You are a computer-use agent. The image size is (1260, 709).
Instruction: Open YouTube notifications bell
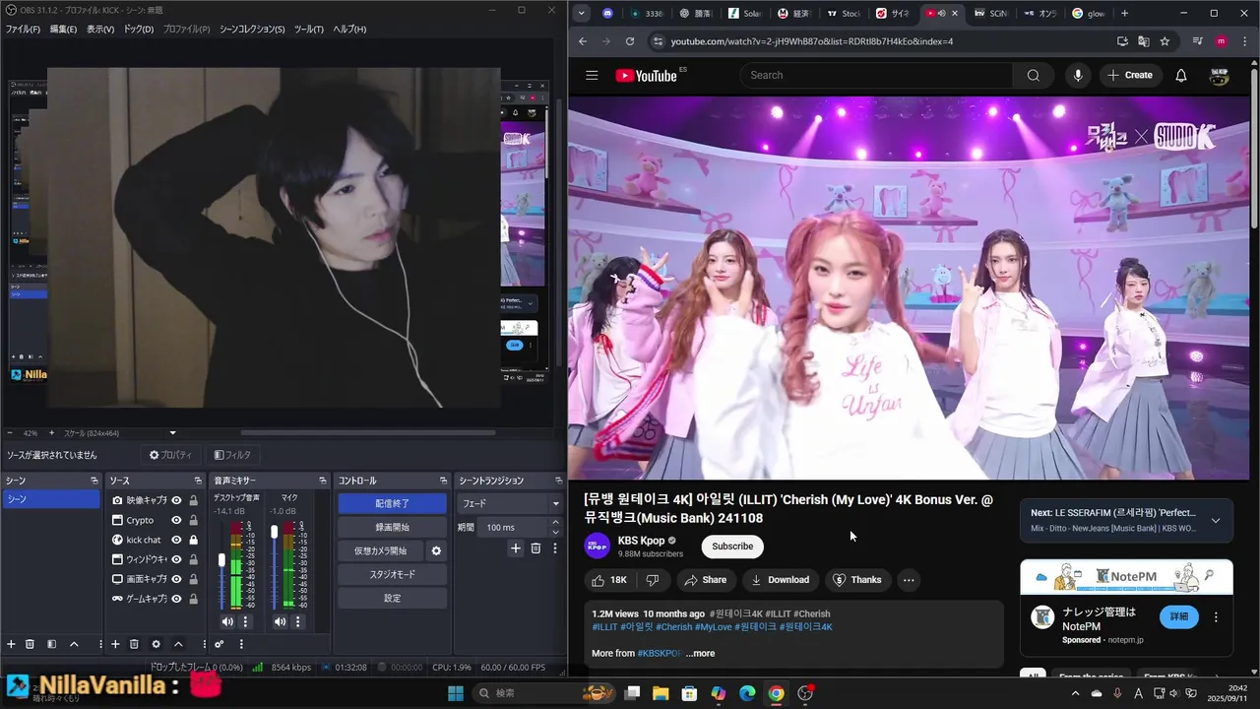click(1181, 75)
